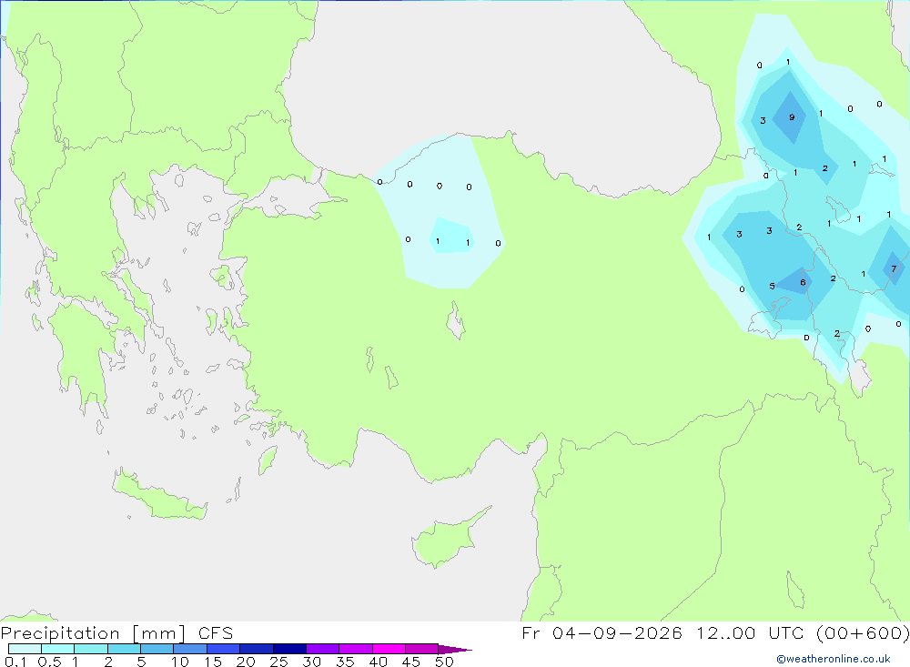
Task: Select the "04-09-2026" forecast date text
Action: click(618, 632)
